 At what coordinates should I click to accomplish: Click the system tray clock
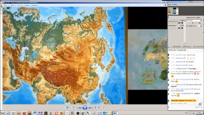pyautogui.click(x=199, y=113)
